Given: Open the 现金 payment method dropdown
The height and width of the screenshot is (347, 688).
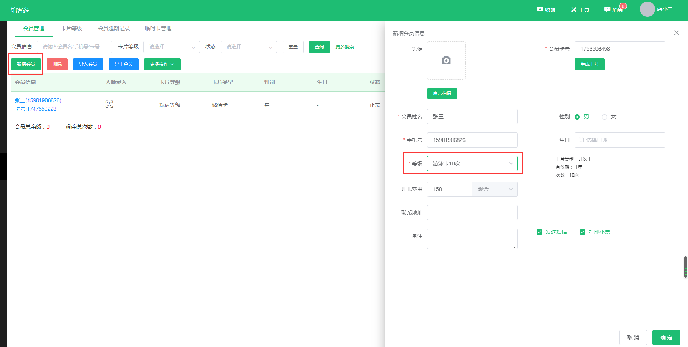Looking at the screenshot, I should click(x=495, y=189).
